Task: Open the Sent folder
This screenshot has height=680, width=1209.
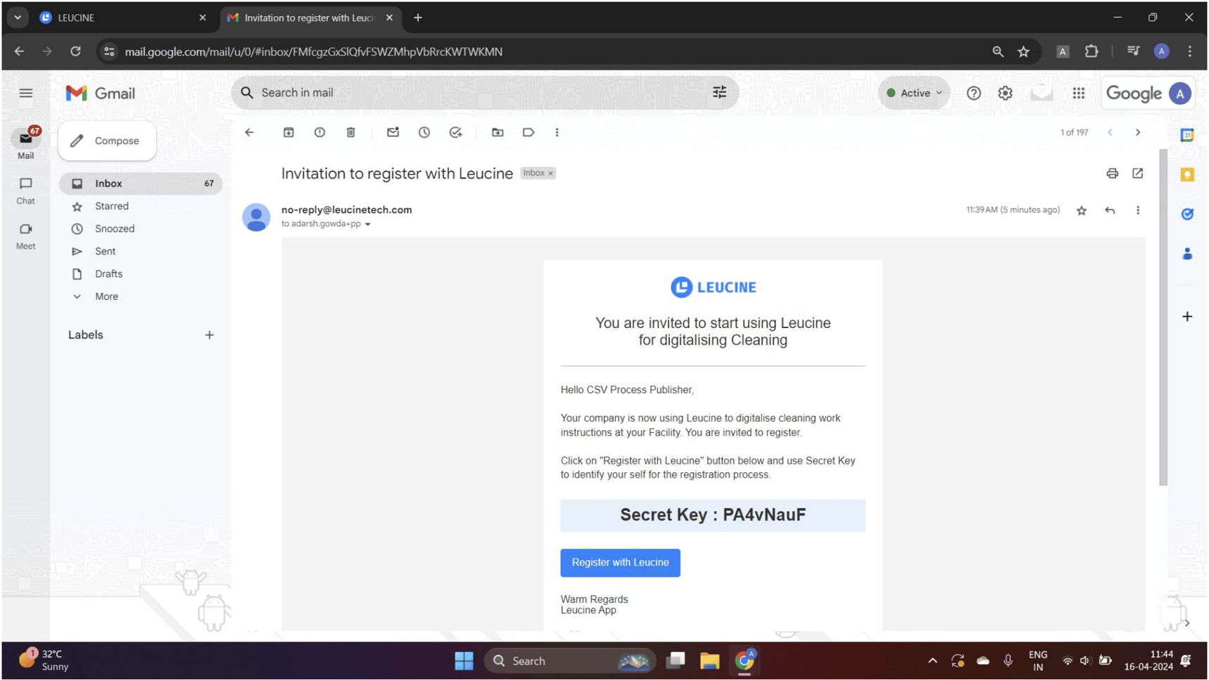Action: tap(105, 251)
